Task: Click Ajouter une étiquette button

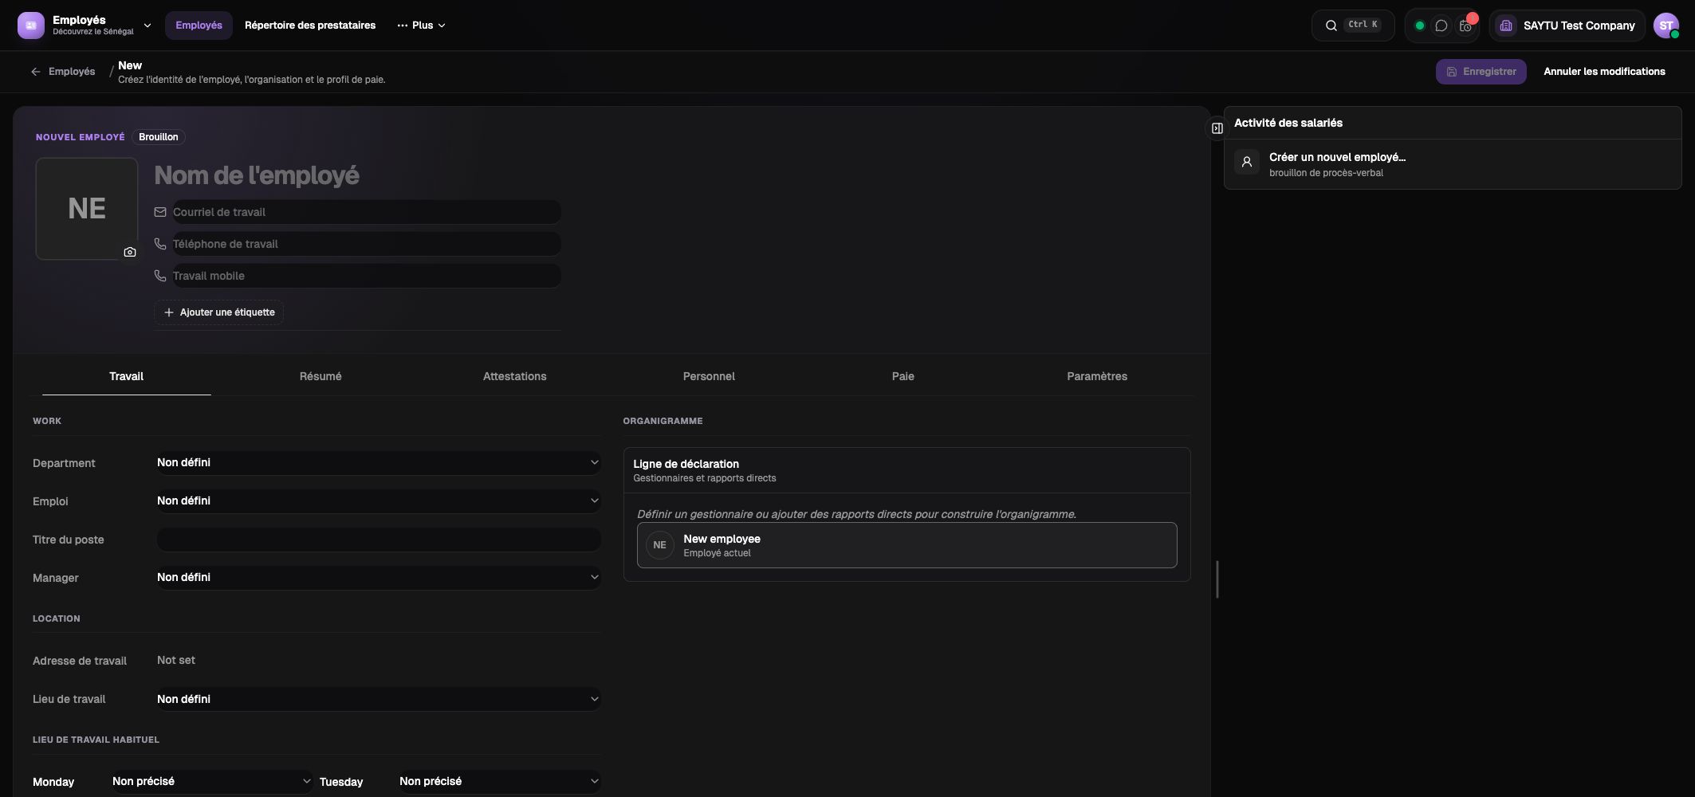Action: [219, 312]
